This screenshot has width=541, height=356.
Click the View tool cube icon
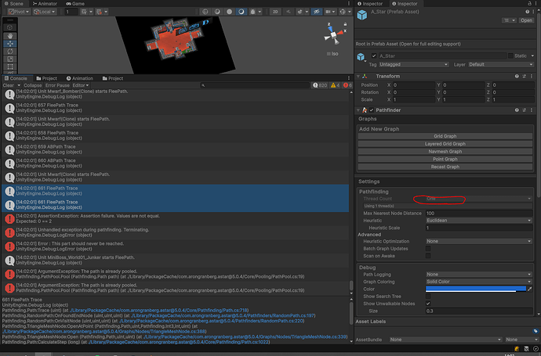pos(10,27)
